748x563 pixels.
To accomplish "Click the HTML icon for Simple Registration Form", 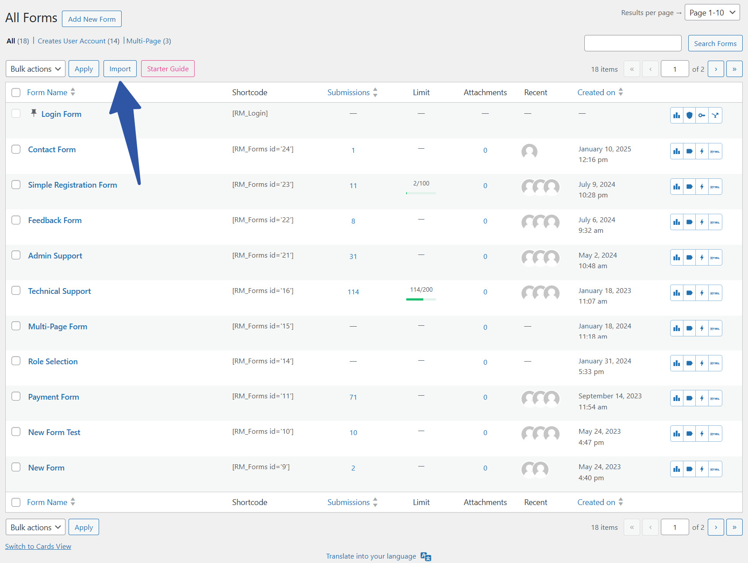I will 715,187.
